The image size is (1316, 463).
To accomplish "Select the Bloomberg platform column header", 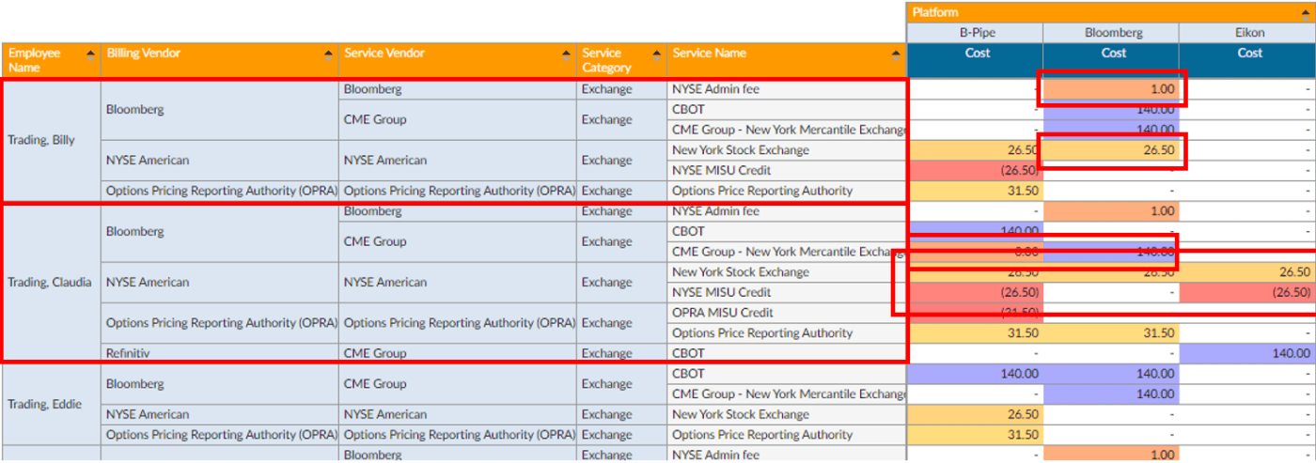I will [1111, 33].
